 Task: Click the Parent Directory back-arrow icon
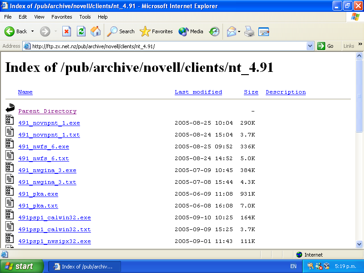[10, 108]
